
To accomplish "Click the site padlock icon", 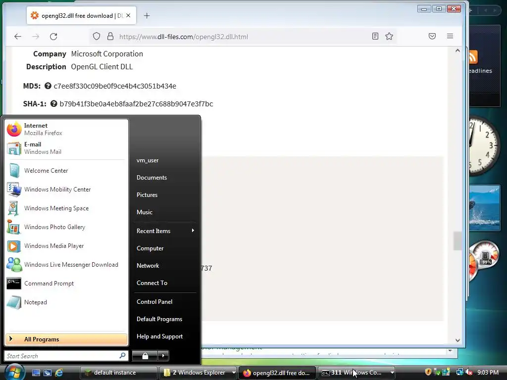I will point(110,36).
